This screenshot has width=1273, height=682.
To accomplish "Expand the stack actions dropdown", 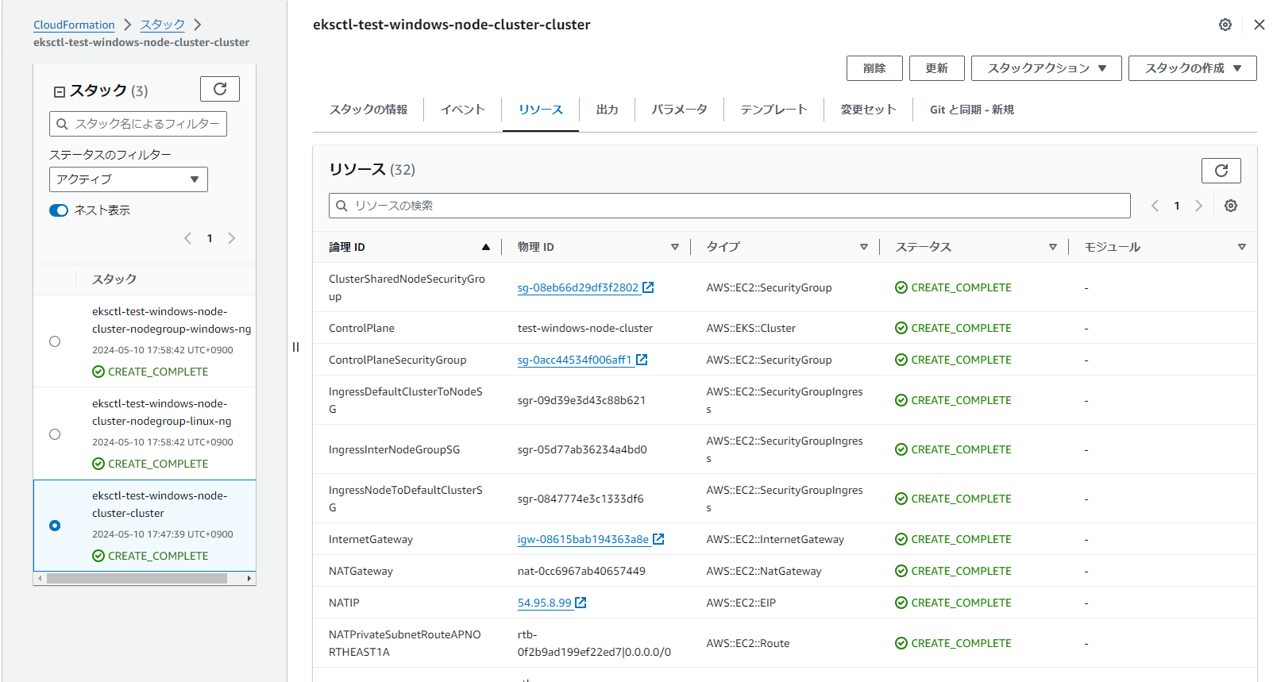I will point(1046,68).
